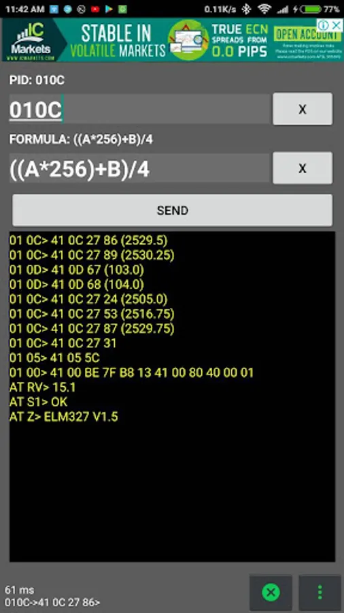
Task: Tap the green circled X disconnect icon
Action: click(271, 593)
